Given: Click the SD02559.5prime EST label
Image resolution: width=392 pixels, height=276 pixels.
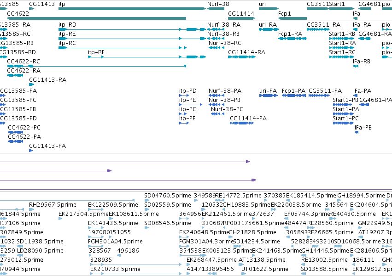Looking at the screenshot, I should coord(168,205).
